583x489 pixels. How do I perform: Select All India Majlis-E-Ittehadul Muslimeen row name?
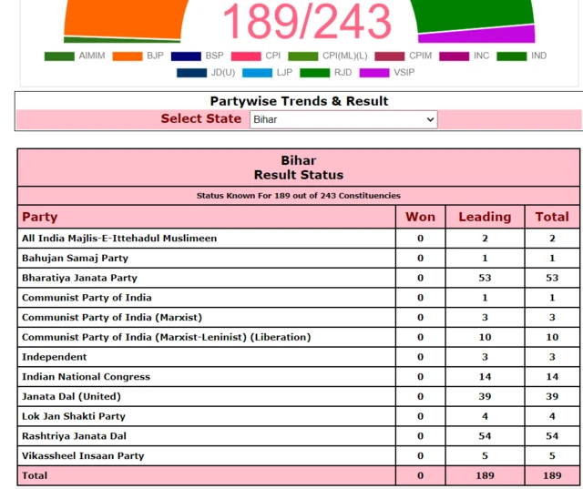[x=119, y=239]
